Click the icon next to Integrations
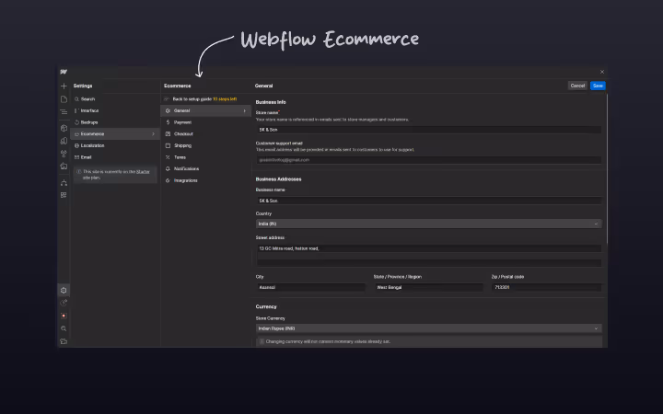 pos(168,180)
